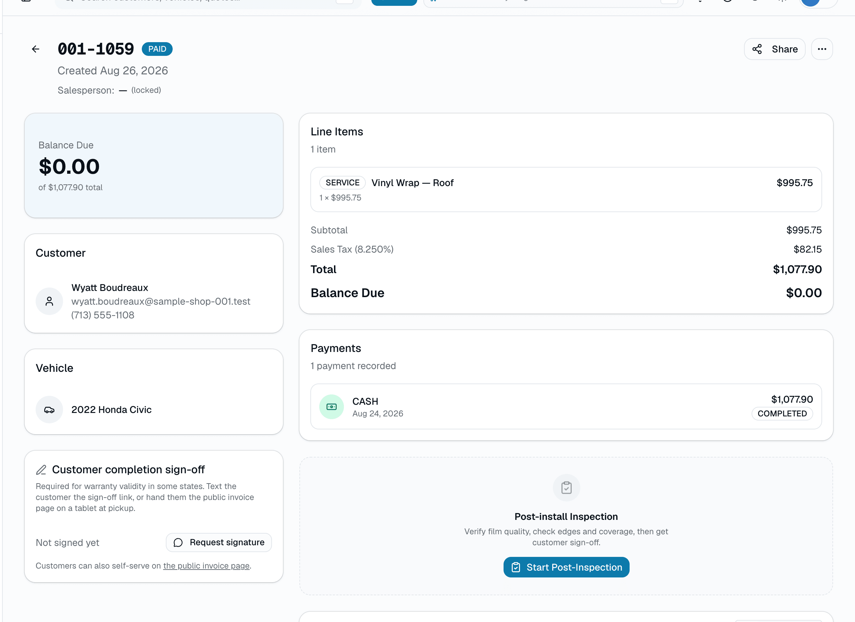Click the 1 payment recorded text
Image resolution: width=855 pixels, height=622 pixels.
(353, 366)
